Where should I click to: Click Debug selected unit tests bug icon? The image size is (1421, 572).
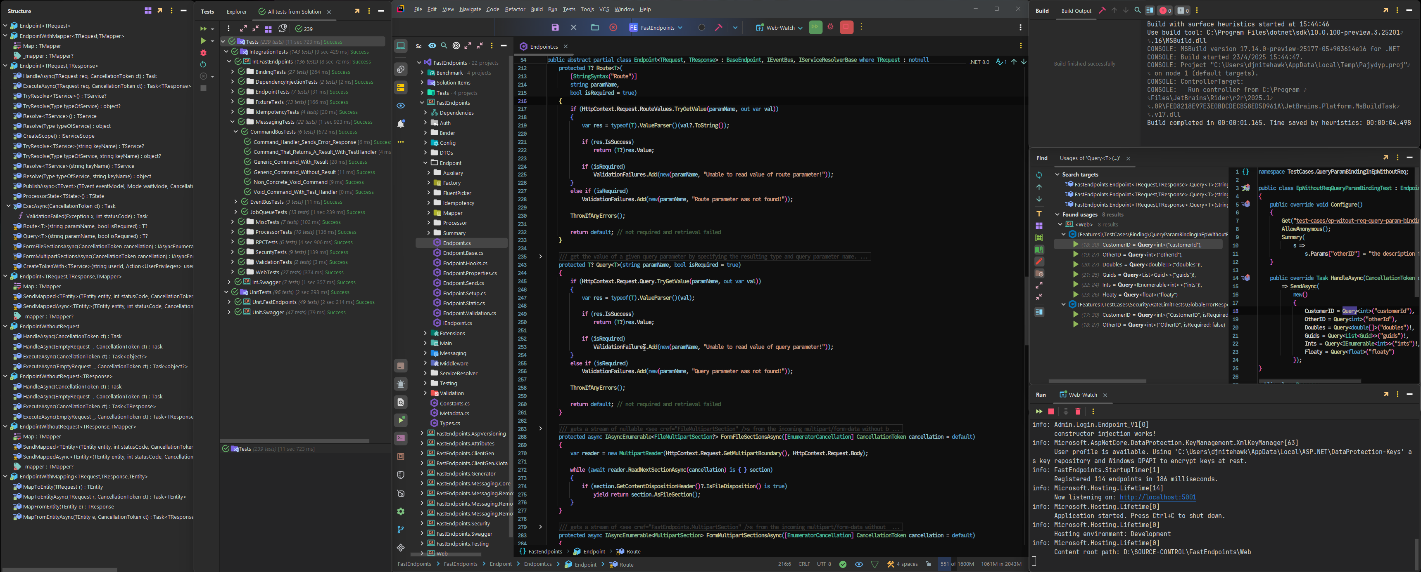tap(203, 53)
